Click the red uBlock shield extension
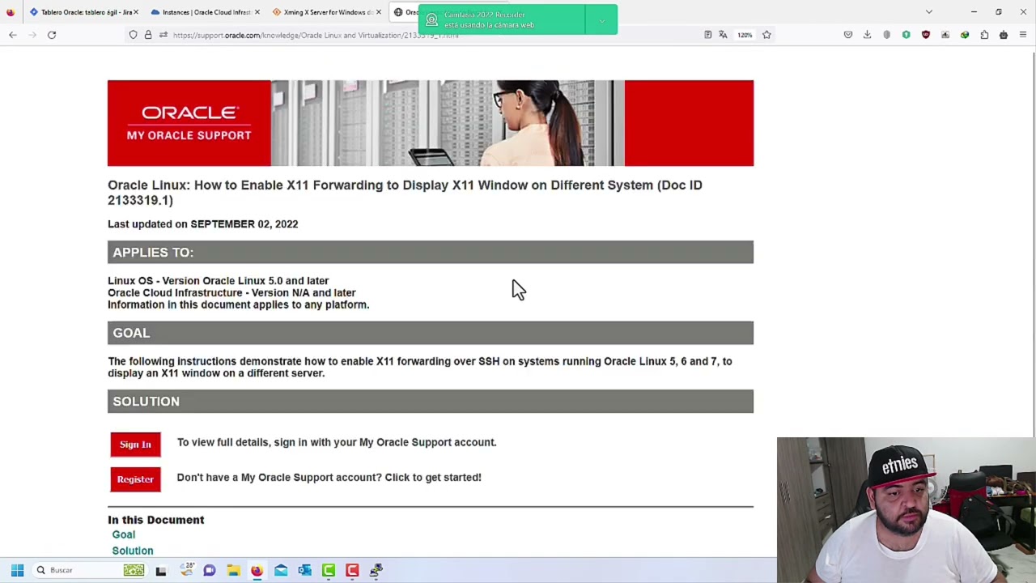 tap(926, 35)
